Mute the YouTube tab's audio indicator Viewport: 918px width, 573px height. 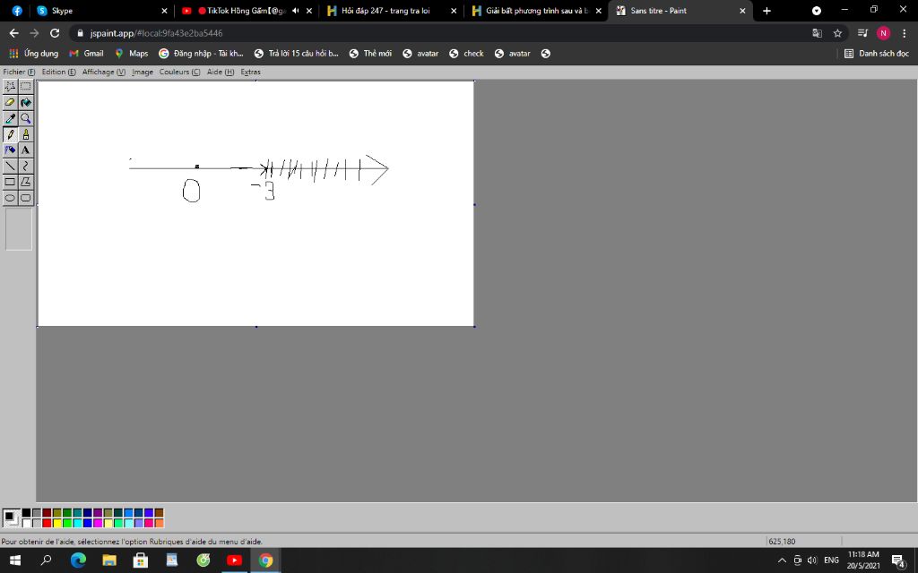(296, 11)
